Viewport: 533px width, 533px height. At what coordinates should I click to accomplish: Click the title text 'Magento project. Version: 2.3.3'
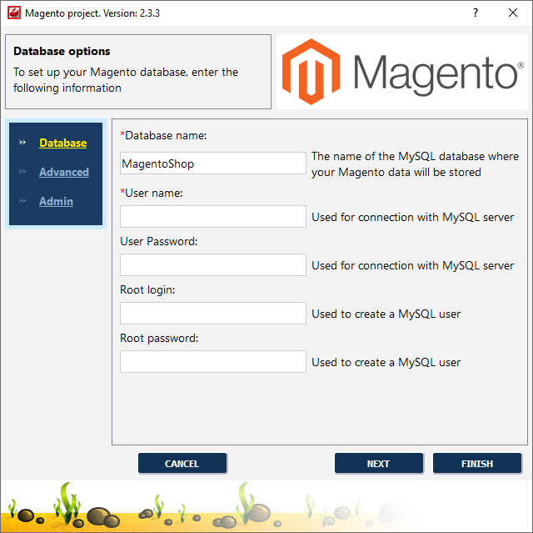pos(92,13)
